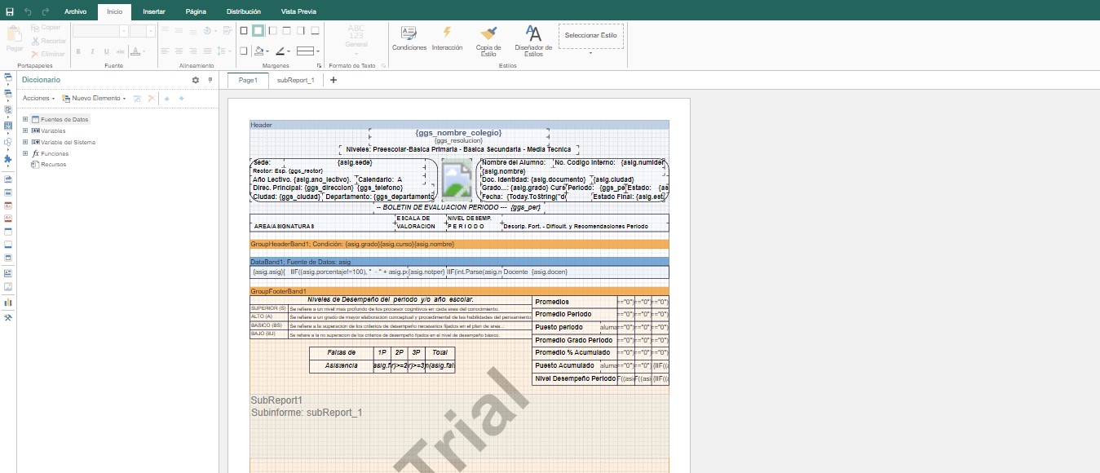Toggle the pin on Diccionario panel
The height and width of the screenshot is (473, 1100).
(x=210, y=80)
